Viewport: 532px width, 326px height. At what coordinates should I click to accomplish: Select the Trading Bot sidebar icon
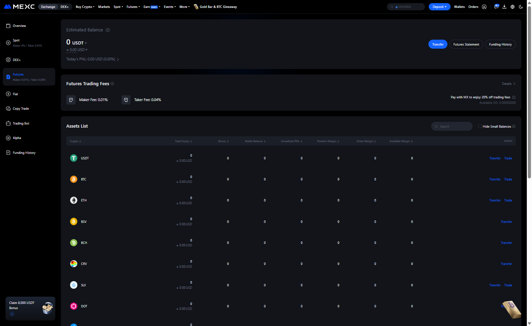(x=8, y=124)
